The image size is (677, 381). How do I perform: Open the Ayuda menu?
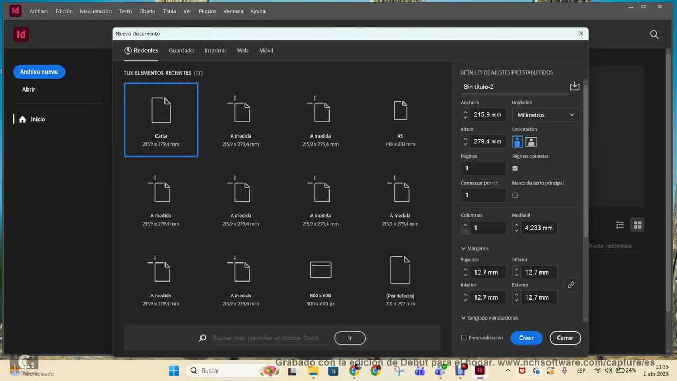tap(258, 11)
